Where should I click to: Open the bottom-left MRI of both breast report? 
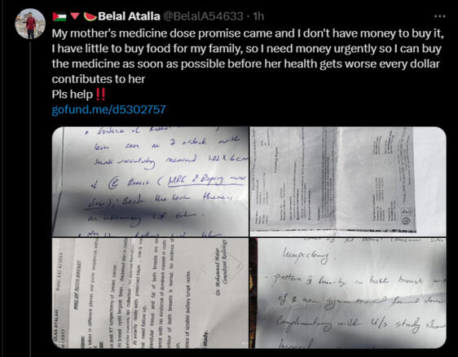point(150,293)
